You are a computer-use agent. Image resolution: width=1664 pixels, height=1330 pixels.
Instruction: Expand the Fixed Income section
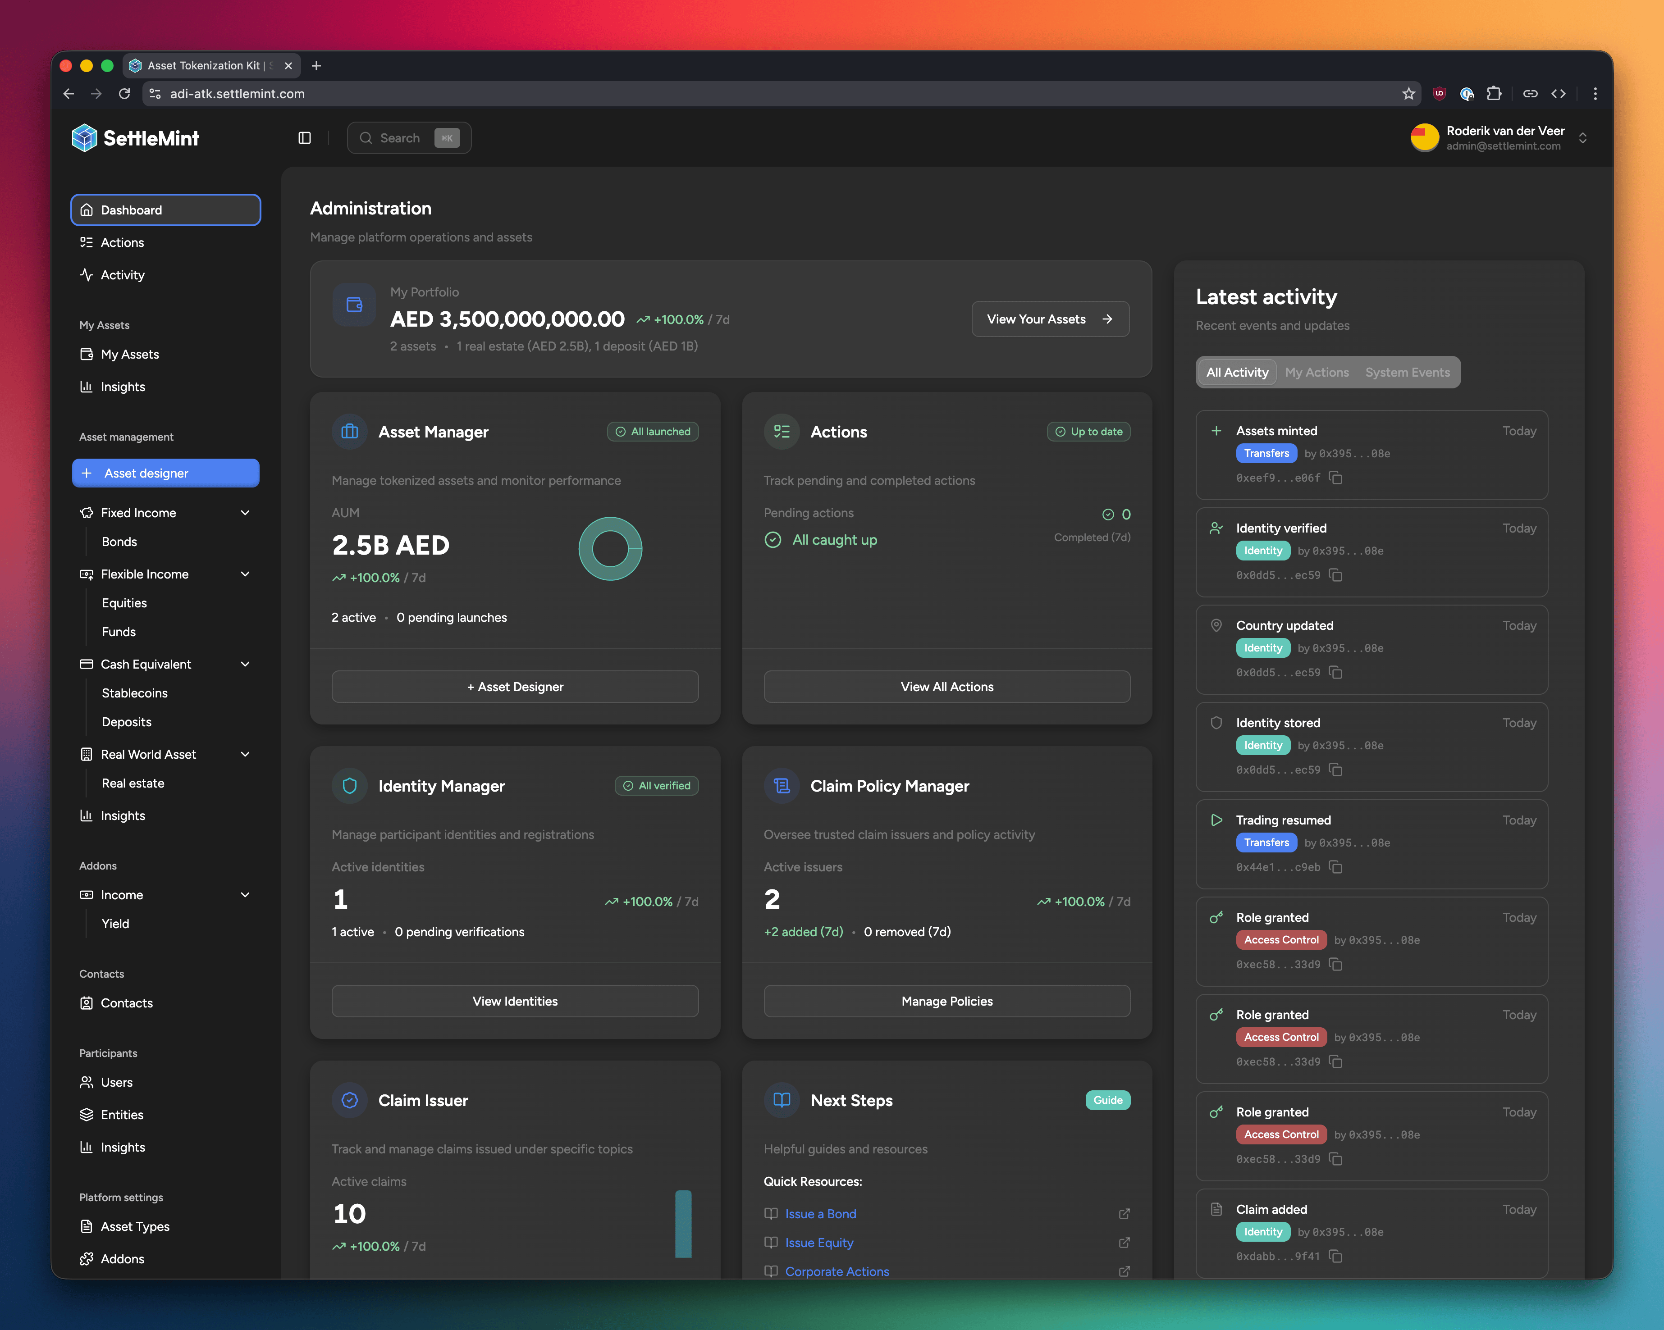246,512
